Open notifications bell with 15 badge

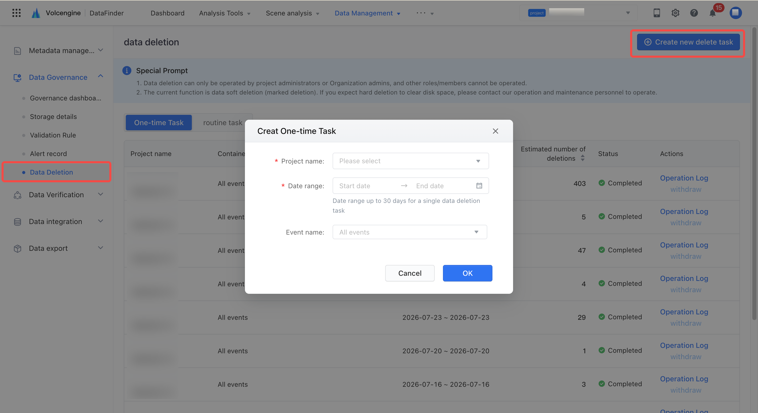713,13
